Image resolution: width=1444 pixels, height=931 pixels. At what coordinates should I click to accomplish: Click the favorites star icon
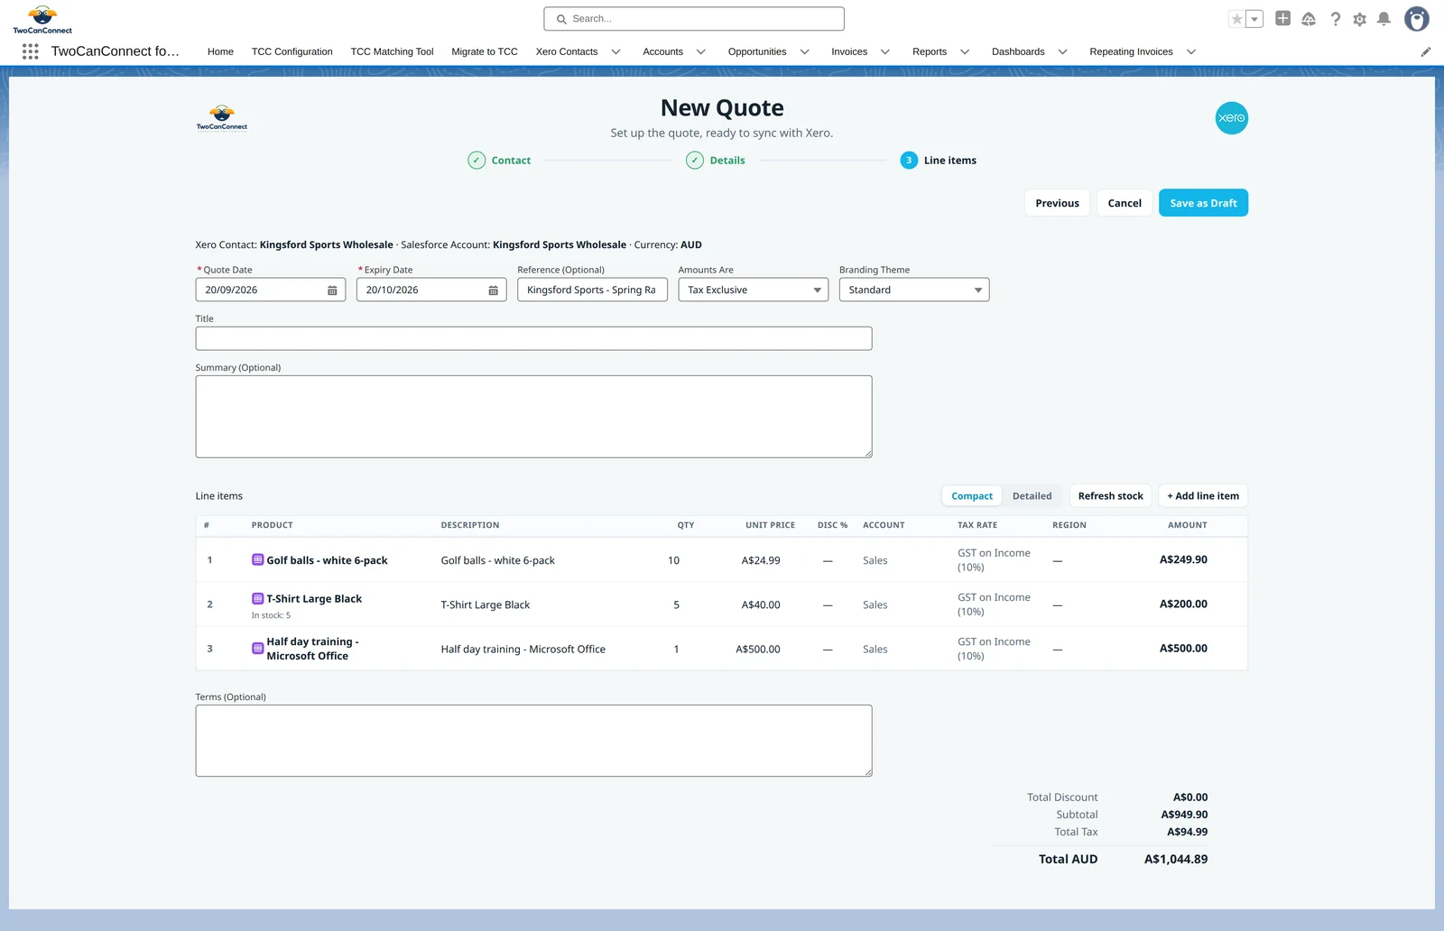(1236, 19)
